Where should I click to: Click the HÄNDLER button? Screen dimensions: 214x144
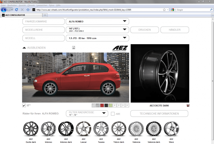(175, 30)
